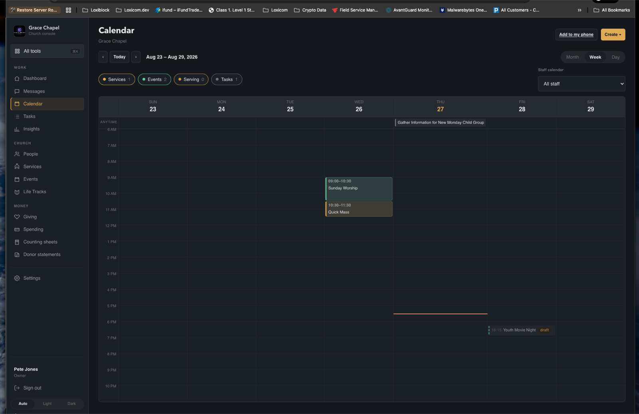Select the Week view tab
The height and width of the screenshot is (414, 639).
click(595, 57)
